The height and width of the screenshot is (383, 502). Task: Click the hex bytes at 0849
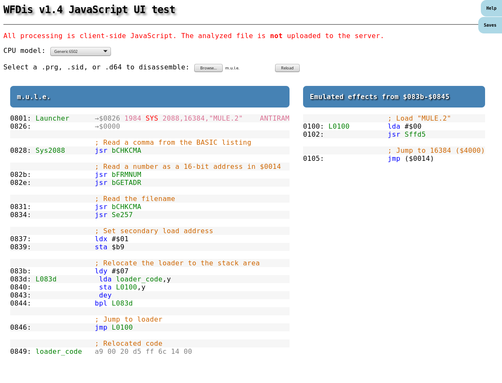143,352
